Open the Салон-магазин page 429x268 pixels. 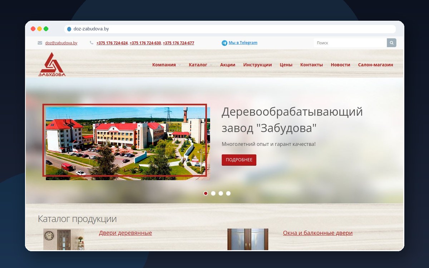click(x=375, y=65)
